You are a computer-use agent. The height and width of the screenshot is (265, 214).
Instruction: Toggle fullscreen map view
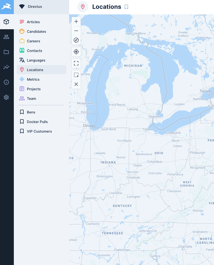click(x=76, y=63)
